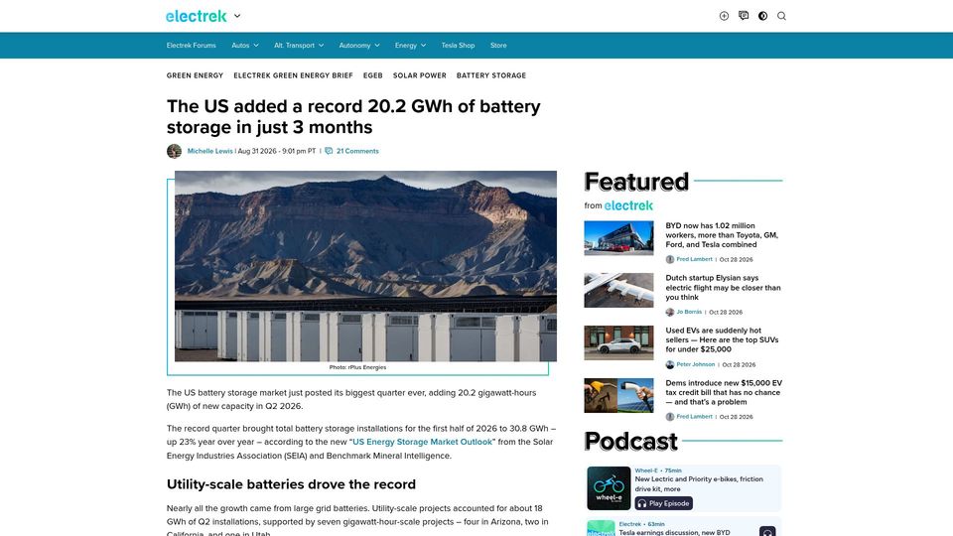Screen dimensions: 953x536
Task: Jump to the 21 Comments link
Action: [357, 151]
